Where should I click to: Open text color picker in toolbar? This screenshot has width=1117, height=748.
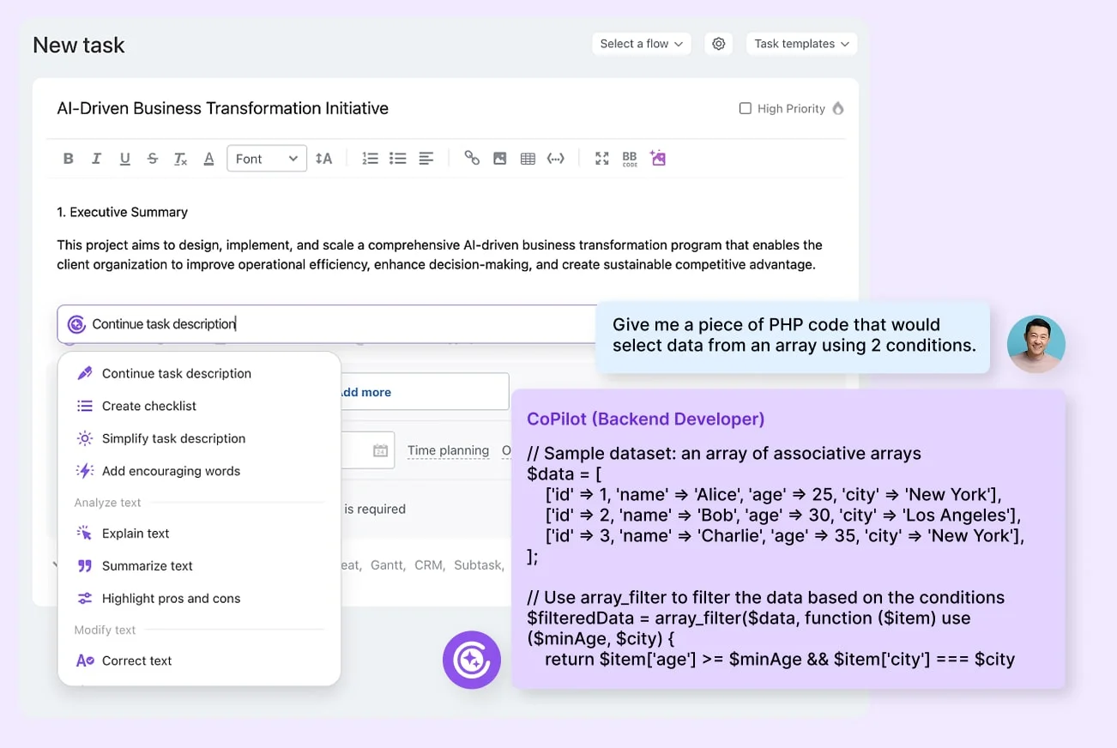pos(208,159)
